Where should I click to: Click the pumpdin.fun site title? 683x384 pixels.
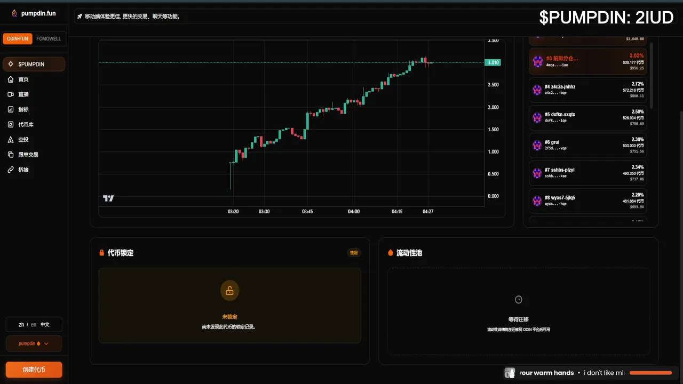point(38,13)
